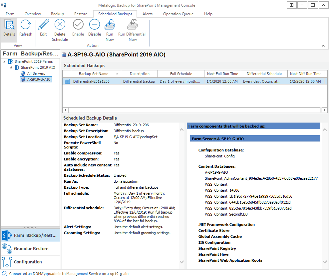
Task: Sort by Backup Set Name column header
Action: (x=94, y=74)
